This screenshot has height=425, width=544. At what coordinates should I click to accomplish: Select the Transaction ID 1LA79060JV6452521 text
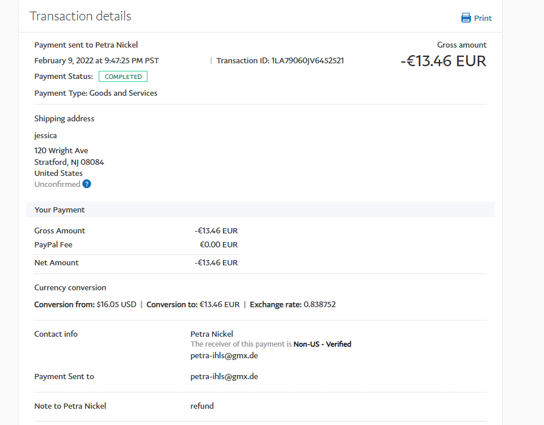(x=307, y=60)
